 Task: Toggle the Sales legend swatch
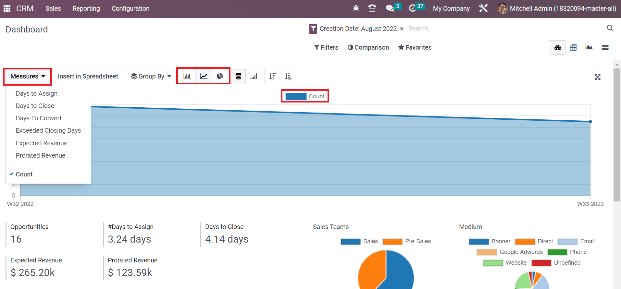click(x=351, y=241)
